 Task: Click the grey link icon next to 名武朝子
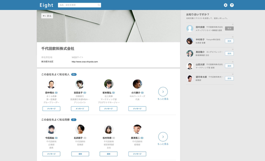click(x=85, y=138)
